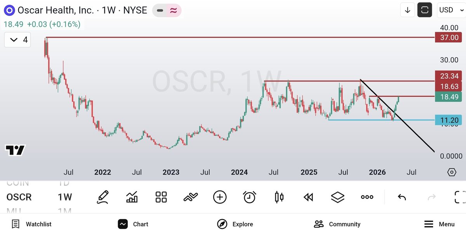Image resolution: width=466 pixels, height=235 pixels.
Task: Select the 11.20 blue price label
Action: click(x=449, y=120)
